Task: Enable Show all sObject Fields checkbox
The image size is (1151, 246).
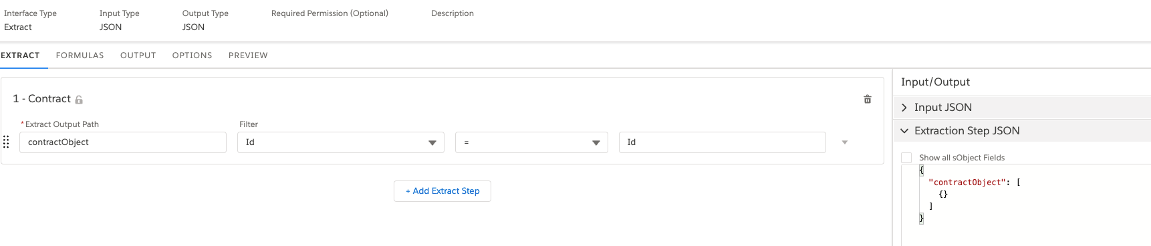Action: pos(906,158)
